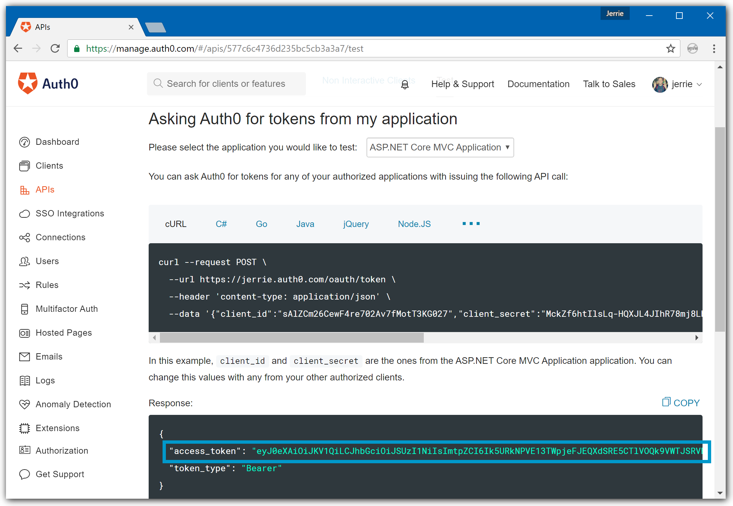Screen dimensions: 733x506
Task: Click the jerrie profile avatar
Action: (x=660, y=84)
